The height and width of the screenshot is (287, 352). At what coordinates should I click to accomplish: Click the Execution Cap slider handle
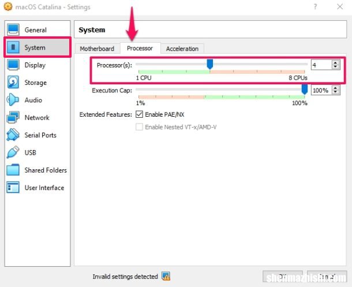[305, 90]
